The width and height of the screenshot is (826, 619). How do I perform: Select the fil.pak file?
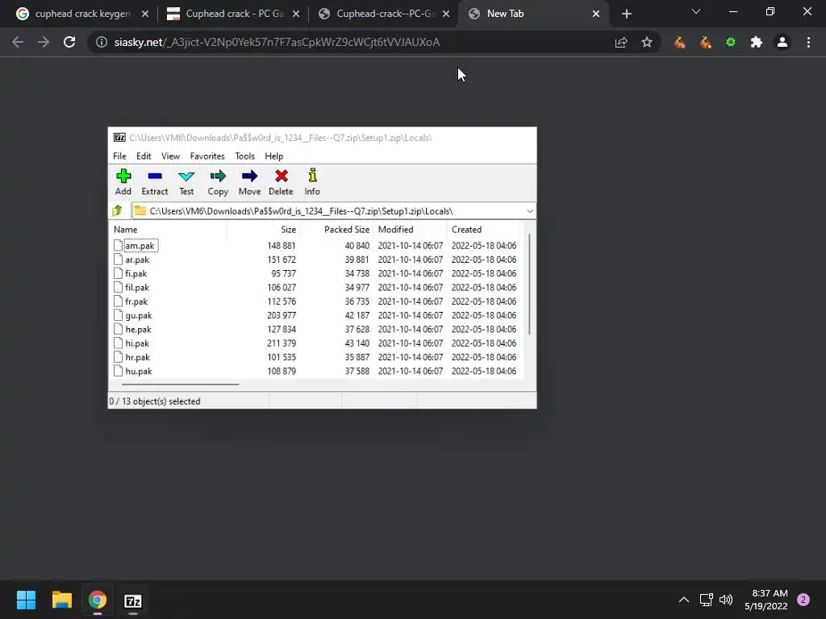pos(137,288)
